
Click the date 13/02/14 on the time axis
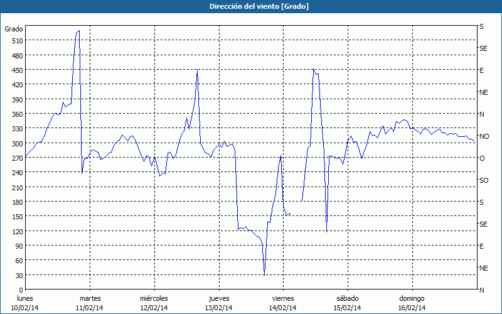tap(218, 308)
